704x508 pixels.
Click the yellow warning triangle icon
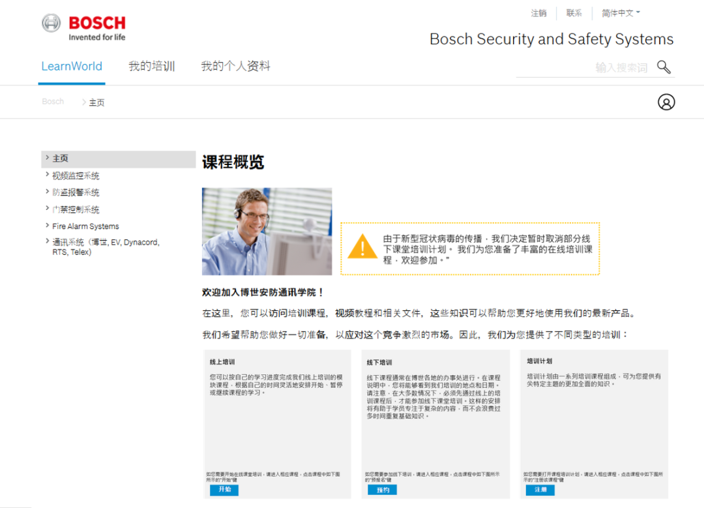coord(362,247)
